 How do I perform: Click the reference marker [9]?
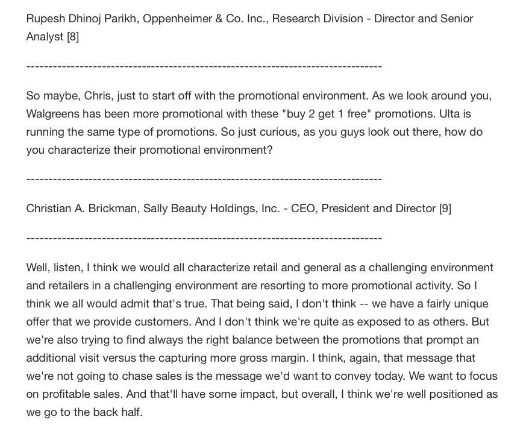tap(445, 209)
